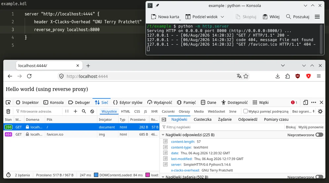Switch to Pomiary czasu tab

pos(276,119)
